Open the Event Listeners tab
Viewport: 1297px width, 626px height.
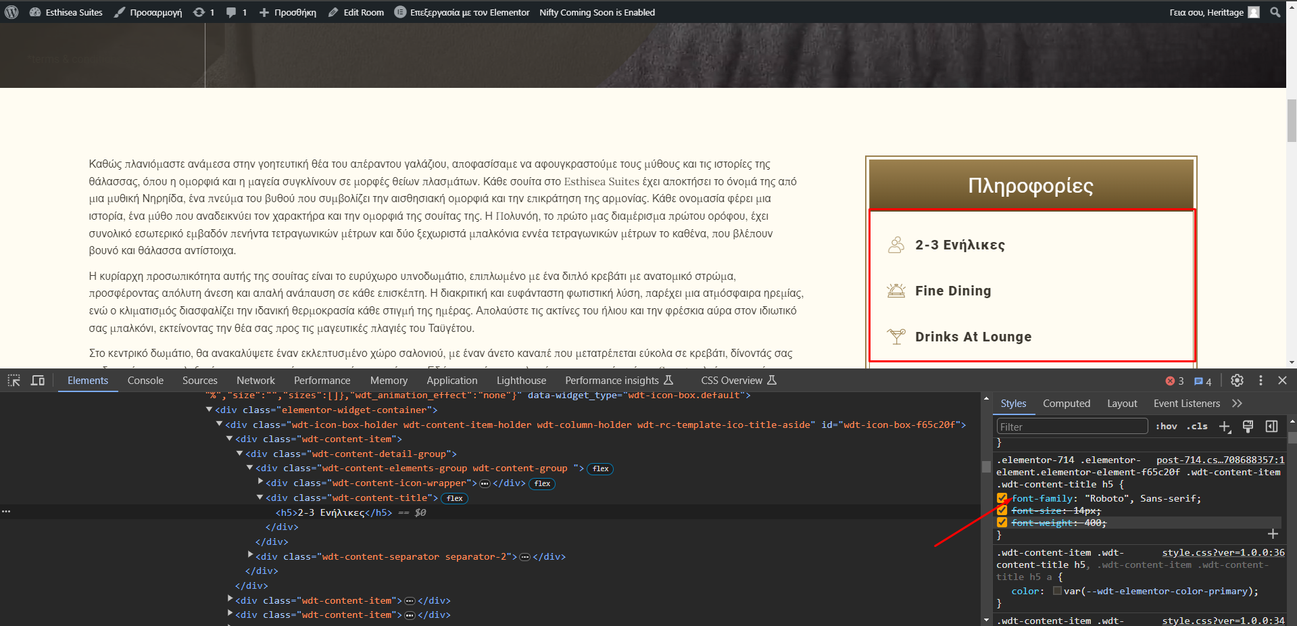[1187, 404]
